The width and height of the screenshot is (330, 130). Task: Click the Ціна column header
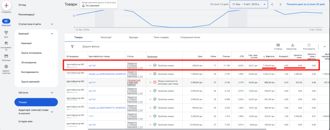pyautogui.click(x=200, y=56)
